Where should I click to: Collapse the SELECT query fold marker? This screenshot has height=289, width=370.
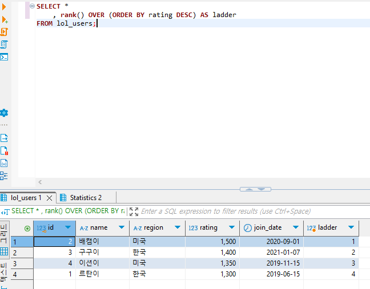tap(33, 6)
